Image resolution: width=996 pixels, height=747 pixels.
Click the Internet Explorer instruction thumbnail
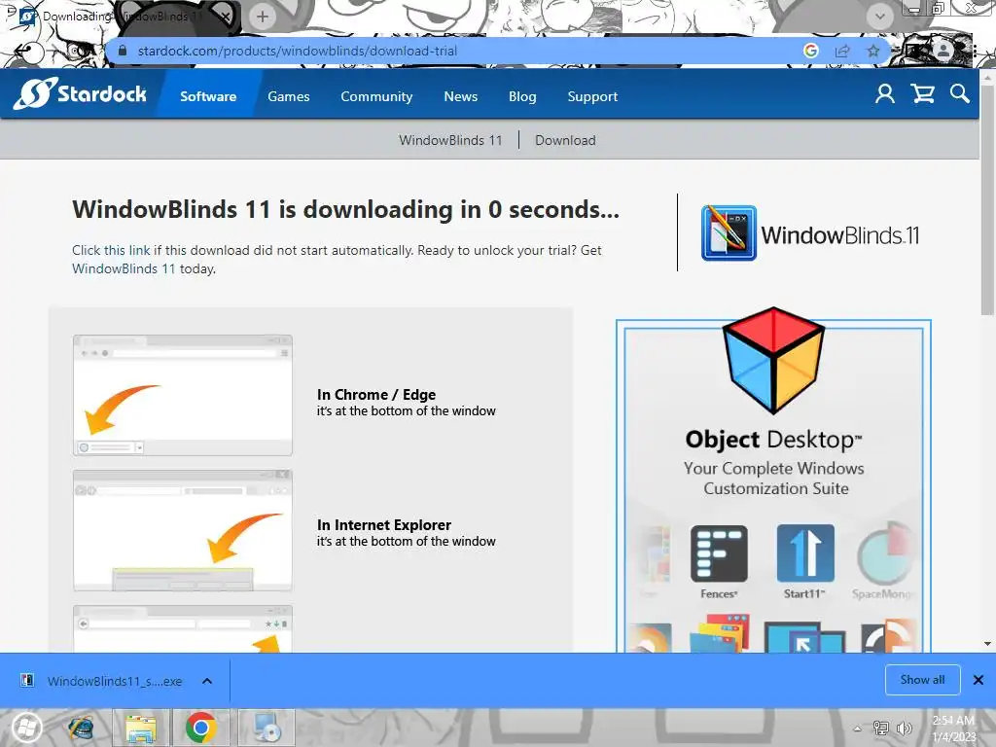pos(183,531)
